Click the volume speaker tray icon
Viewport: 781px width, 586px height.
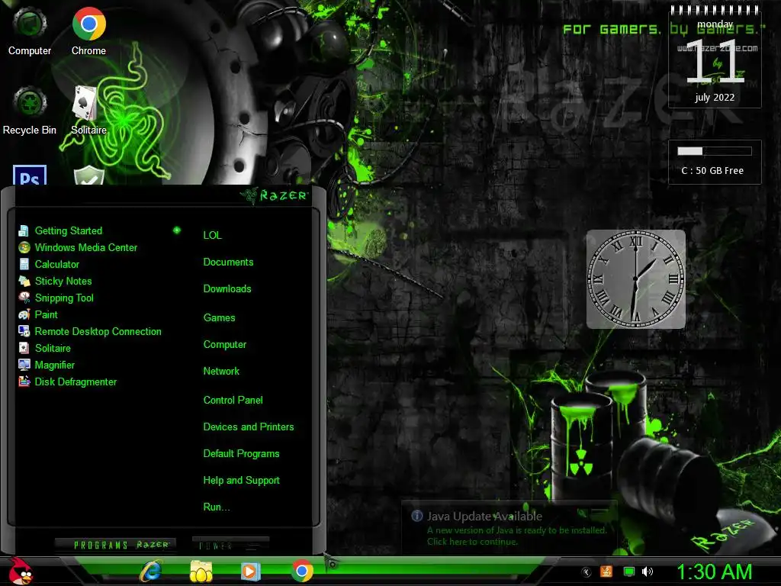click(x=648, y=572)
